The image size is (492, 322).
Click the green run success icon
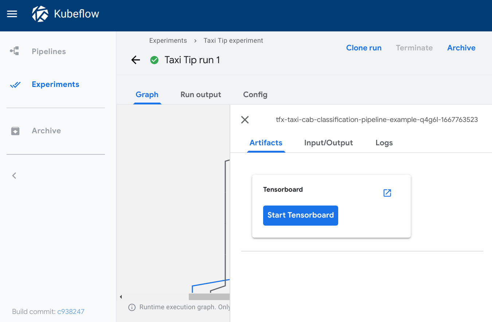(154, 60)
